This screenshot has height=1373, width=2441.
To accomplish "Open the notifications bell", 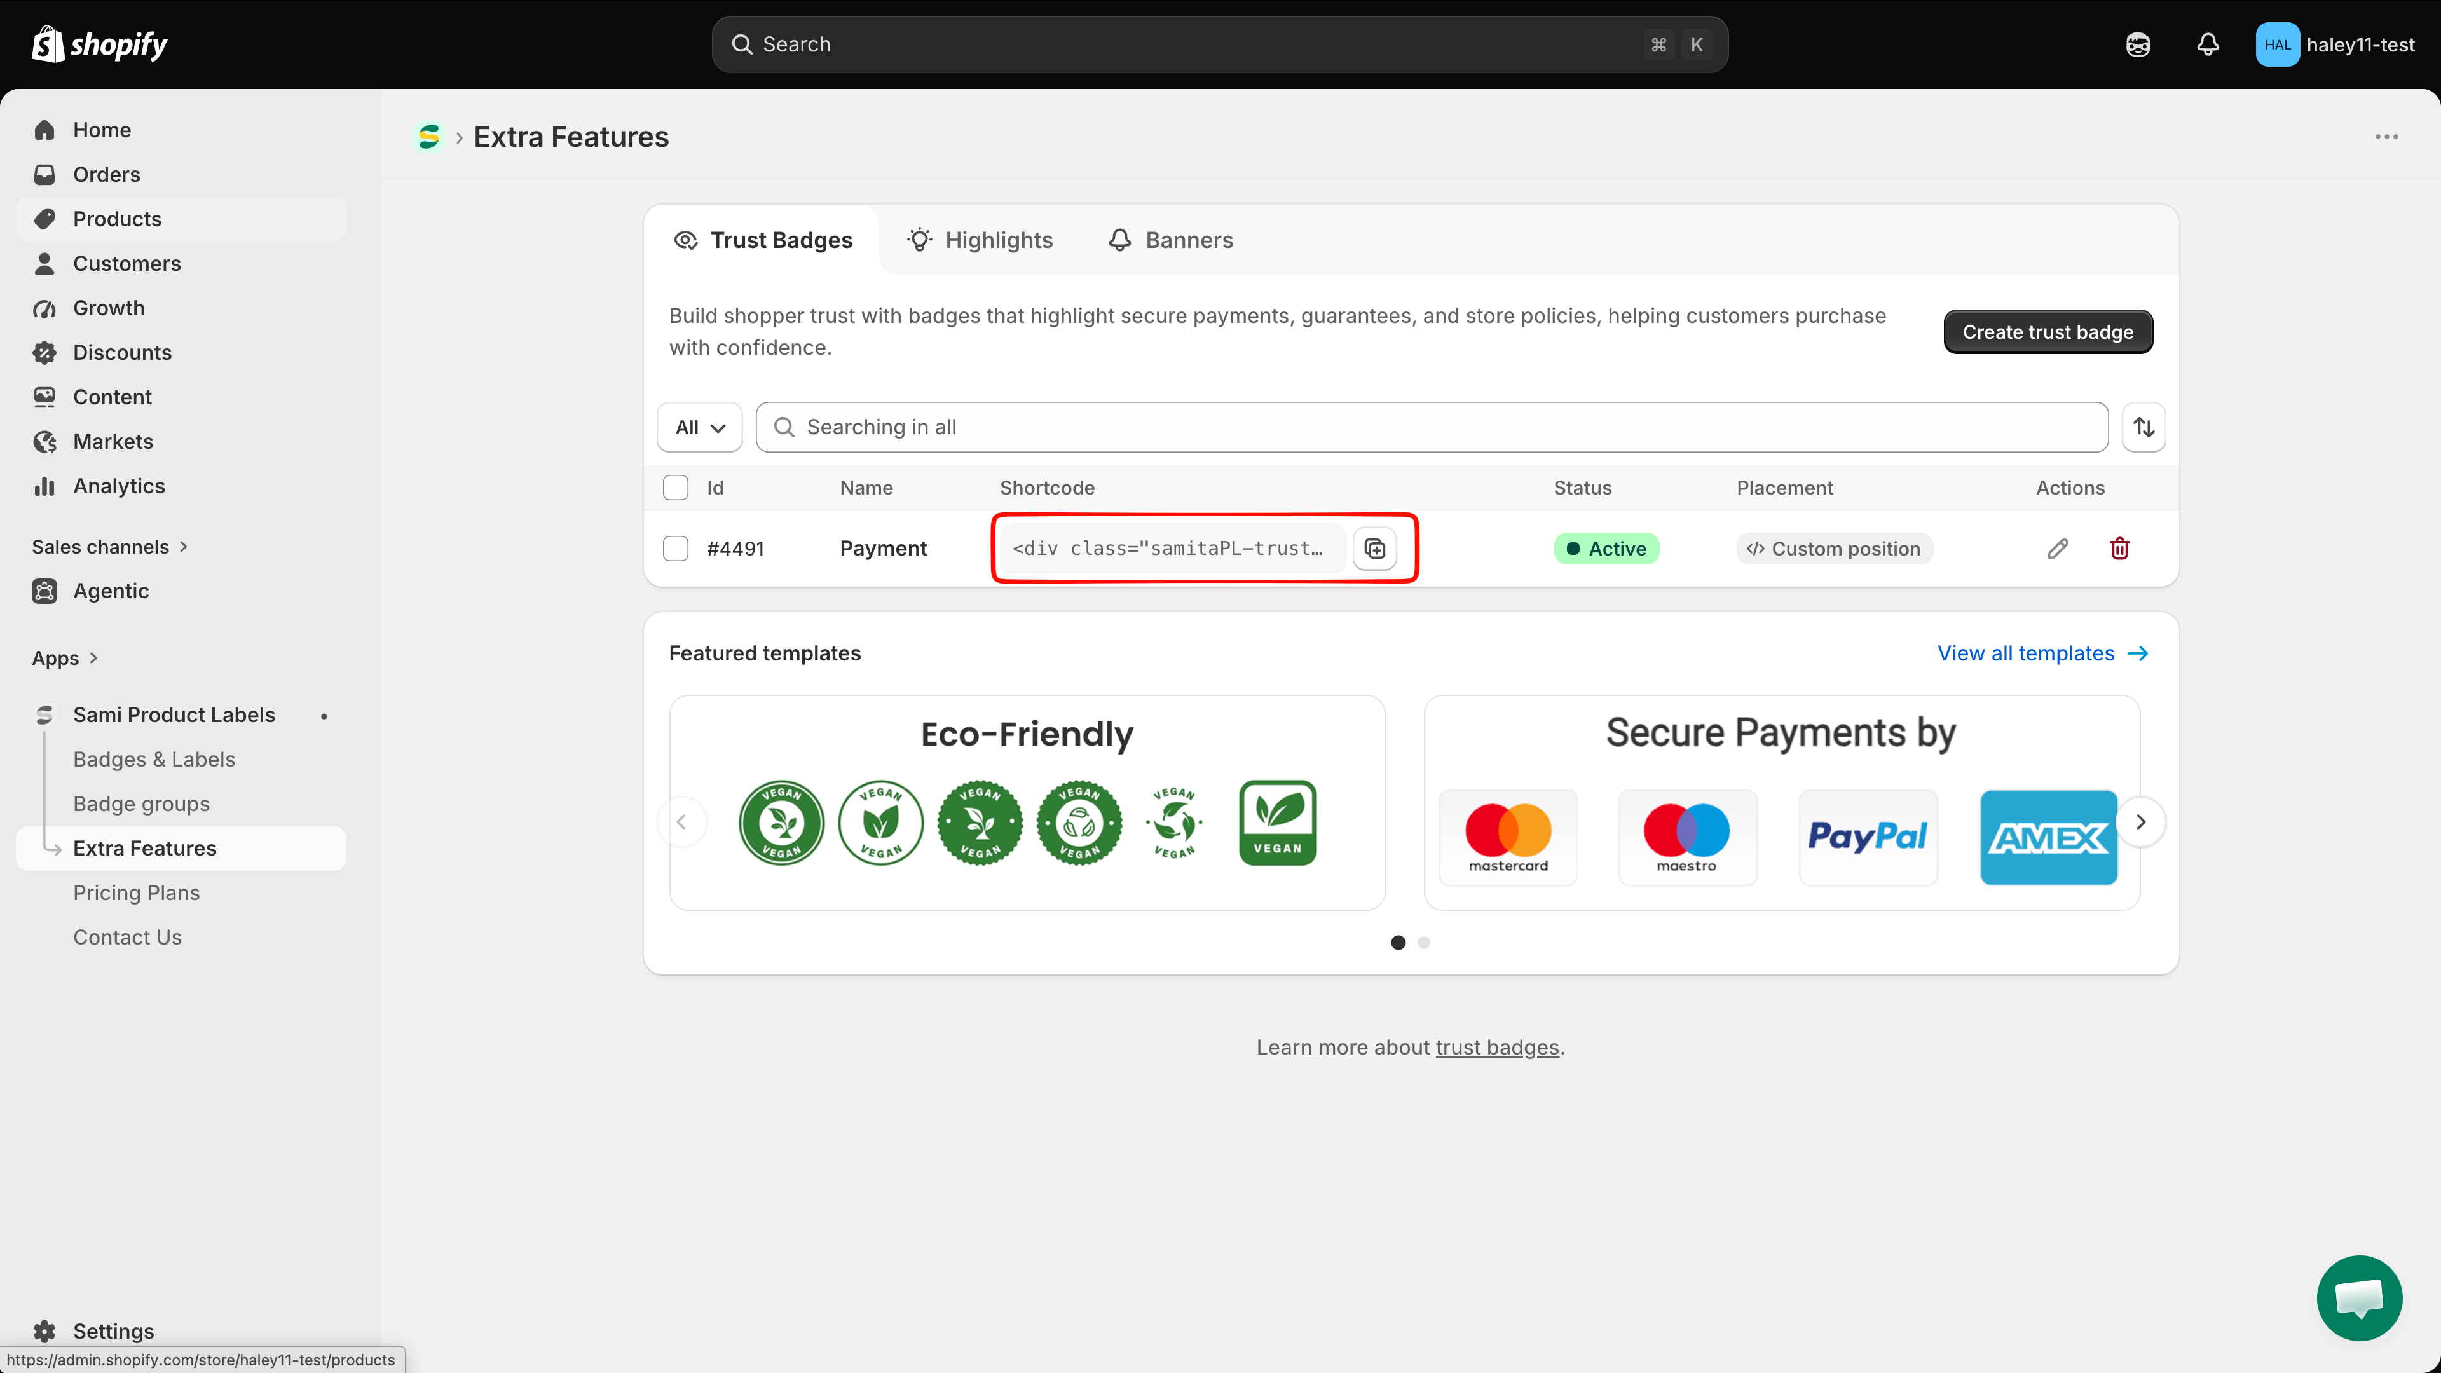I will (x=2208, y=44).
